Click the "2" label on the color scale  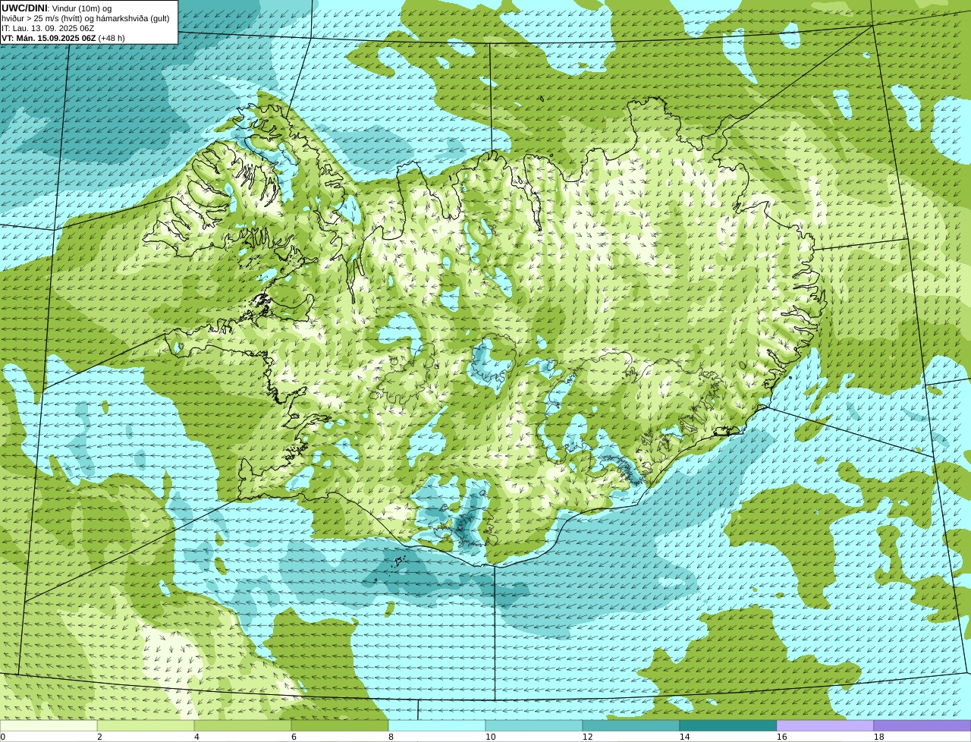pos(99,737)
